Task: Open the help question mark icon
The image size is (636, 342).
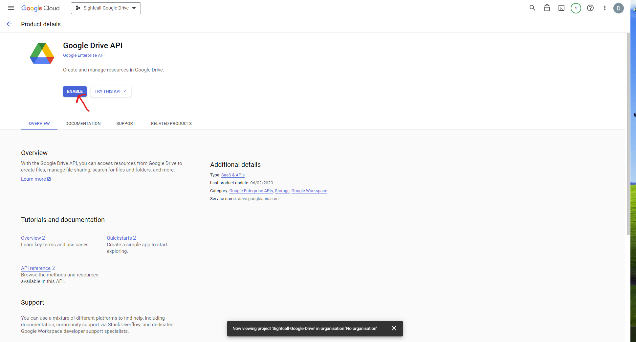Action: [590, 8]
